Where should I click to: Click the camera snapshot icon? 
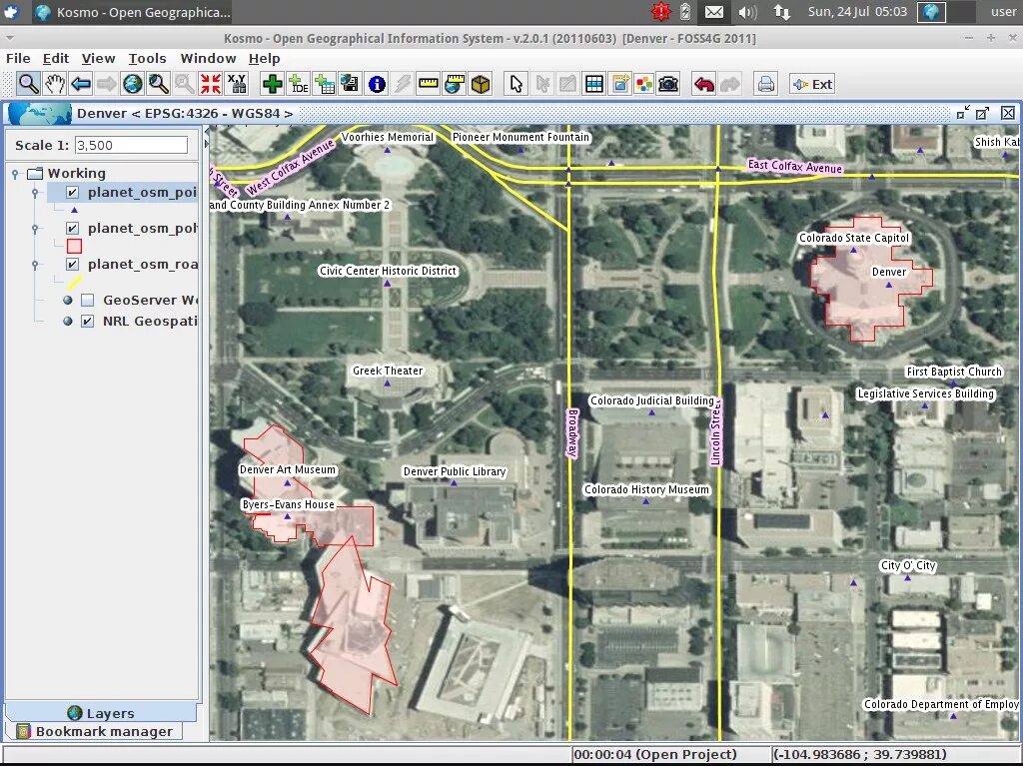[668, 84]
